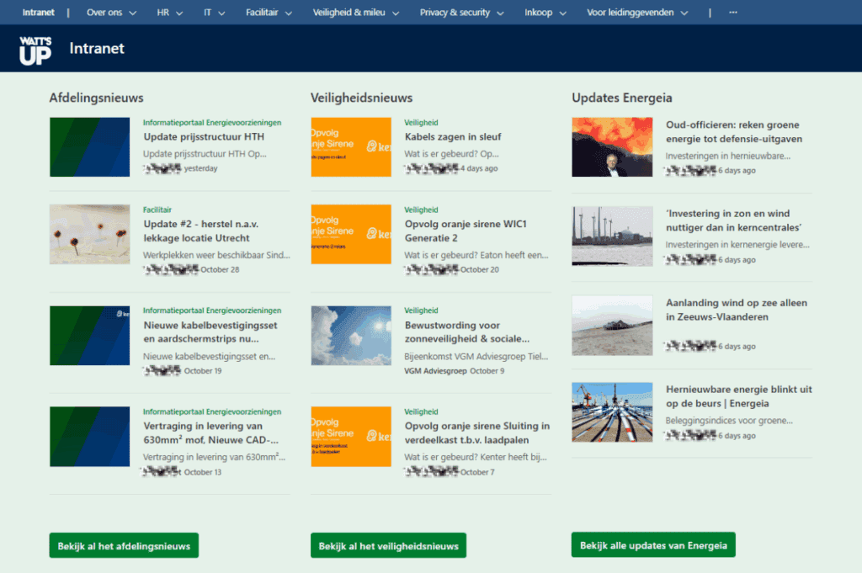This screenshot has width=862, height=573.
Task: Click snippet 'Werkplekken weer beschikbaar Sind...'
Action: (216, 255)
